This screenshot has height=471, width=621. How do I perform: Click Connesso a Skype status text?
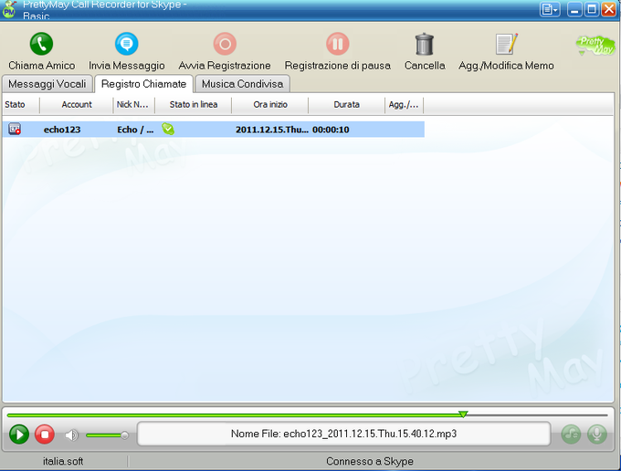pos(370,461)
